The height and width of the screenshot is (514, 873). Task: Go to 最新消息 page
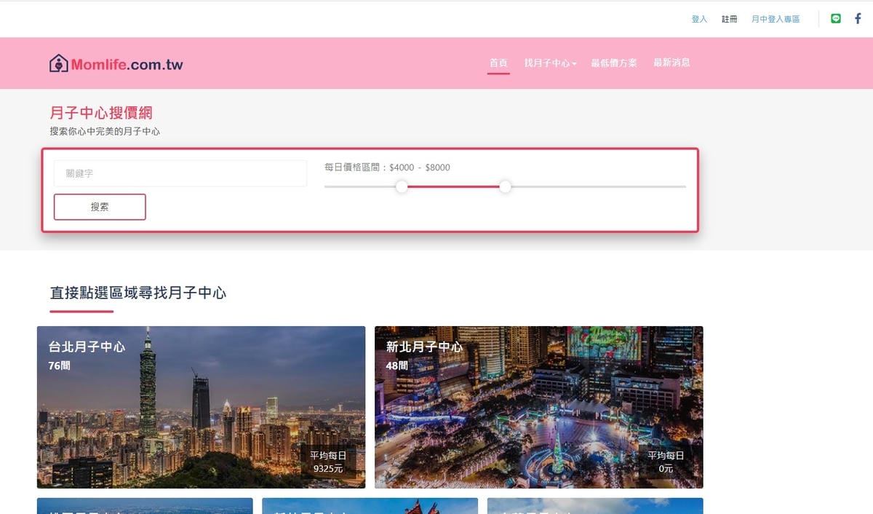pyautogui.click(x=671, y=63)
